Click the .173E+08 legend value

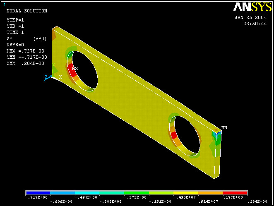(233, 197)
